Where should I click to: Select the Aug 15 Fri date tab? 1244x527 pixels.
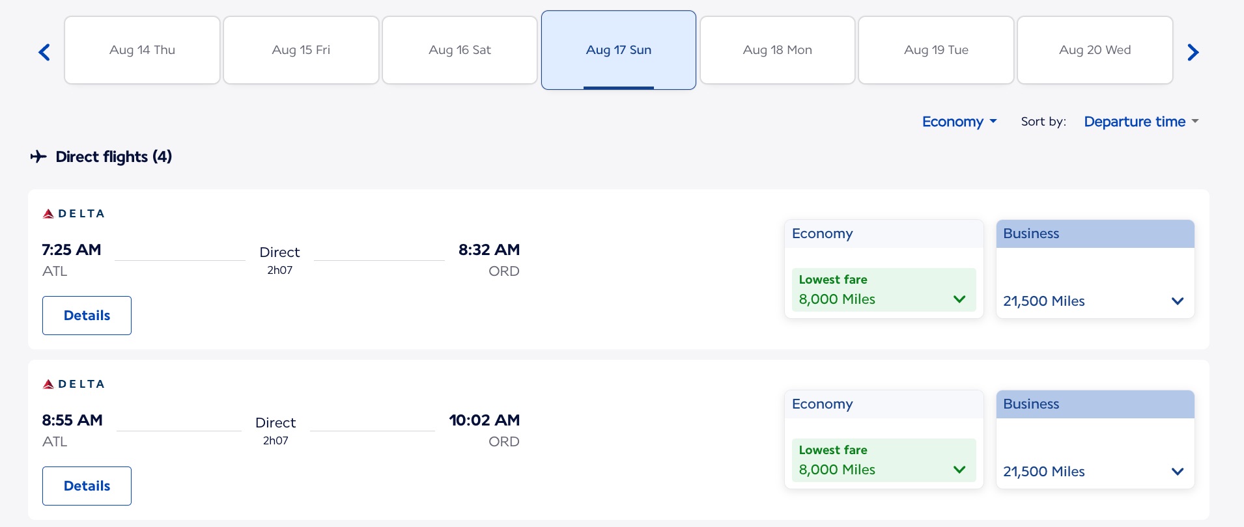(x=301, y=50)
